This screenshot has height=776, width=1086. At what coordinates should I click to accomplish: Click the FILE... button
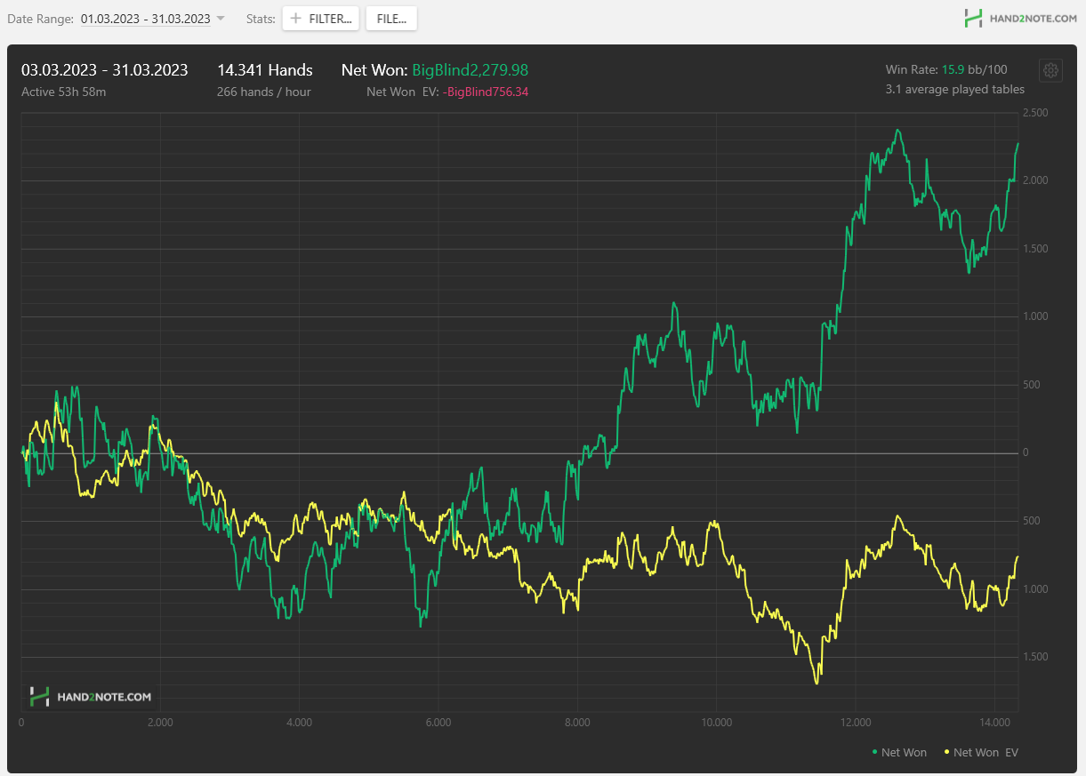click(x=391, y=19)
